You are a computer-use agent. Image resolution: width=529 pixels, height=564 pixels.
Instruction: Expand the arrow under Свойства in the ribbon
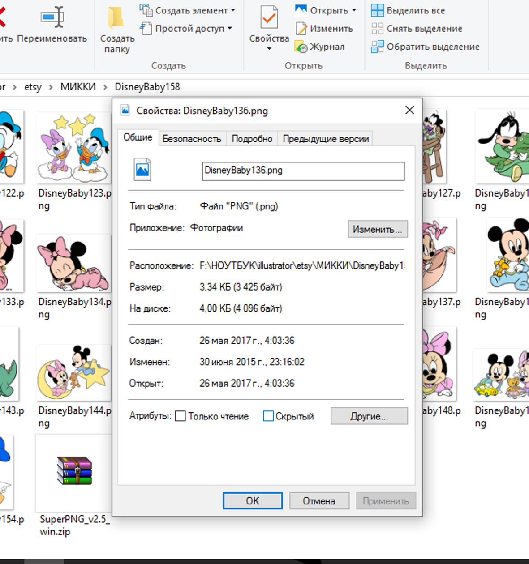269,49
